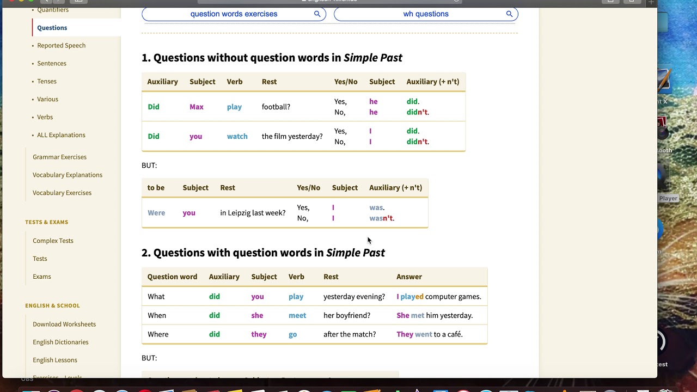The width and height of the screenshot is (697, 392).
Task: Click the verb 'meet' in the third table
Action: (297, 315)
